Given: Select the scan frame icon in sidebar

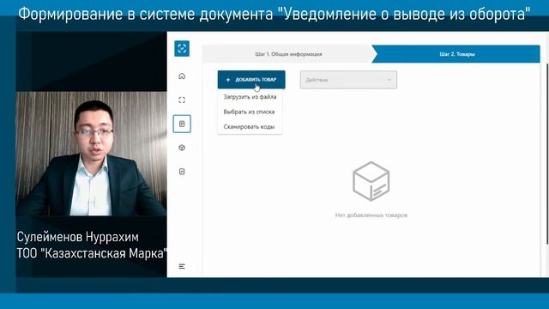Looking at the screenshot, I should click(x=182, y=100).
